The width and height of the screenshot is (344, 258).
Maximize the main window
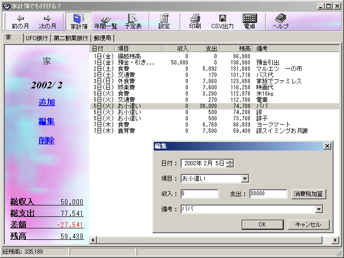tap(328, 6)
